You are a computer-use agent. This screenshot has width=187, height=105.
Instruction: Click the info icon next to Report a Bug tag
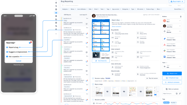click(122, 20)
